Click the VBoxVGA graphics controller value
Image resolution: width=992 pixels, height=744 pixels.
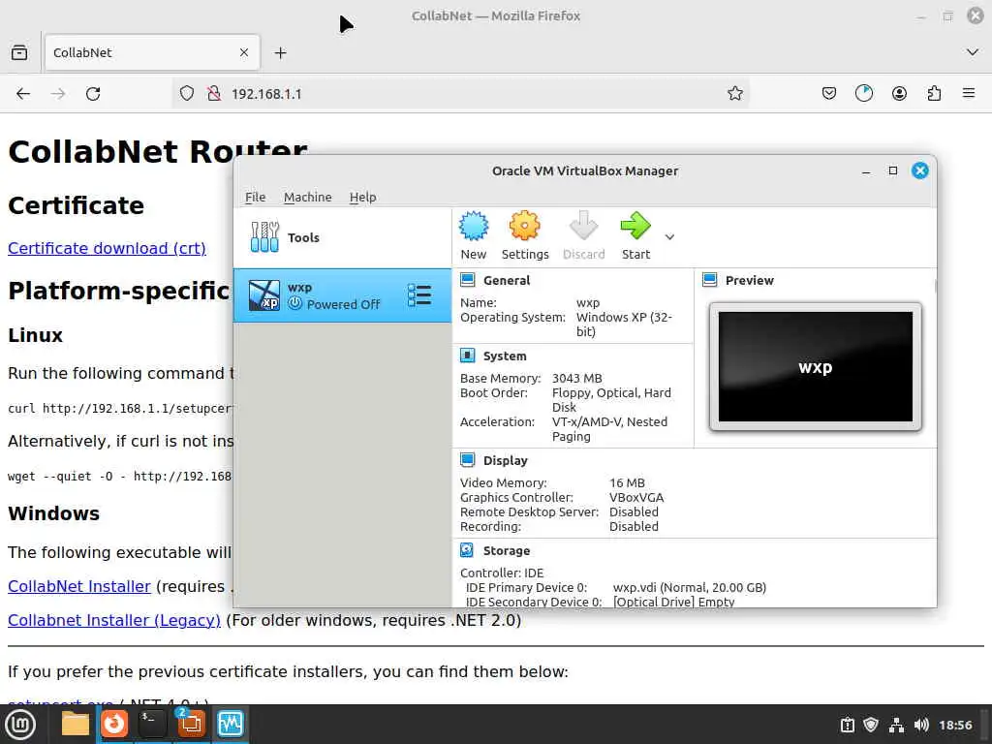pyautogui.click(x=635, y=498)
